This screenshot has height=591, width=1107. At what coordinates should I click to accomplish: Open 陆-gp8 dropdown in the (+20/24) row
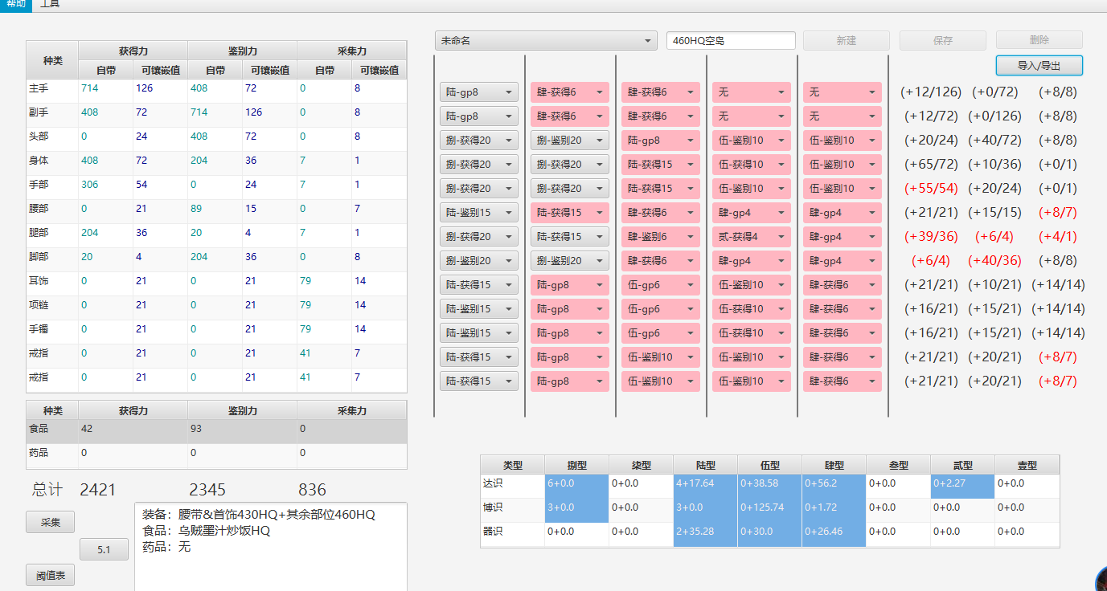(x=660, y=141)
